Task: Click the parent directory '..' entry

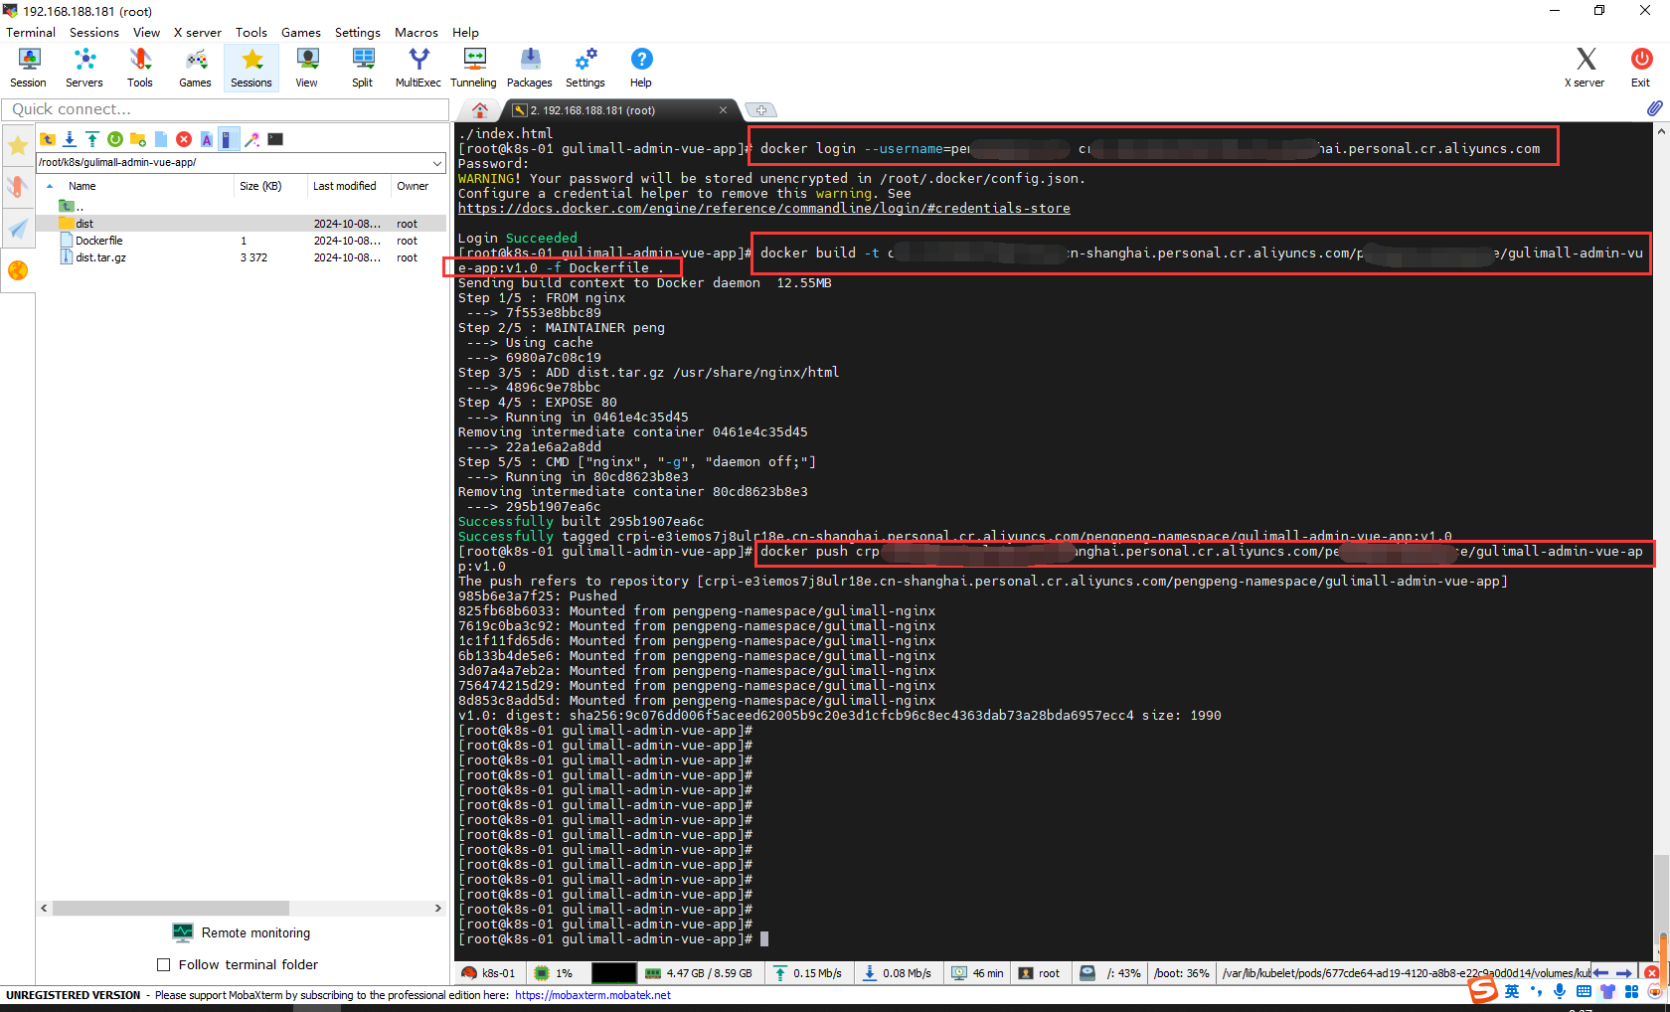Action: tap(72, 207)
